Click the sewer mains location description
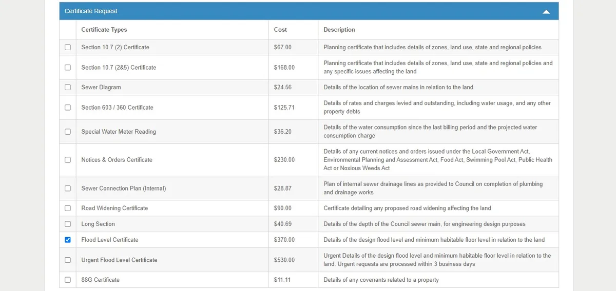Screen dimensions: 616x291 pos(398,87)
